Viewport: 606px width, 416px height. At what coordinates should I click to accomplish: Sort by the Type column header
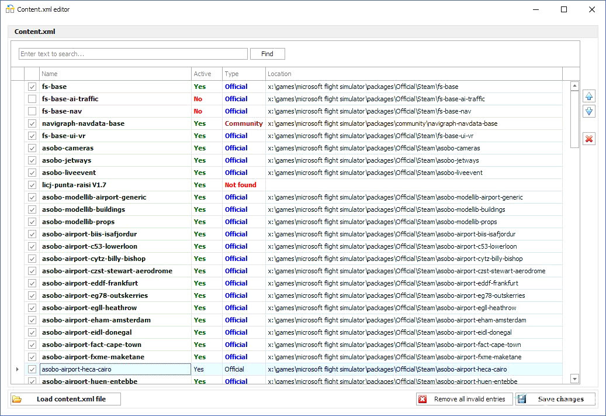[244, 74]
